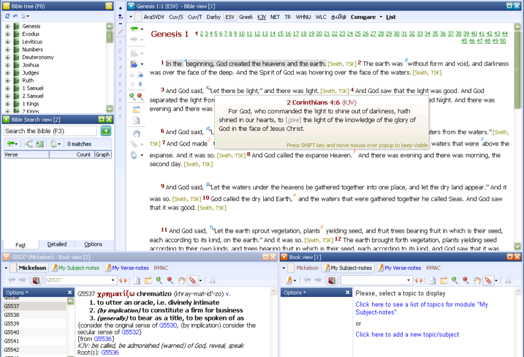
Task: Switch to the Greek Bible tab
Action: (246, 17)
